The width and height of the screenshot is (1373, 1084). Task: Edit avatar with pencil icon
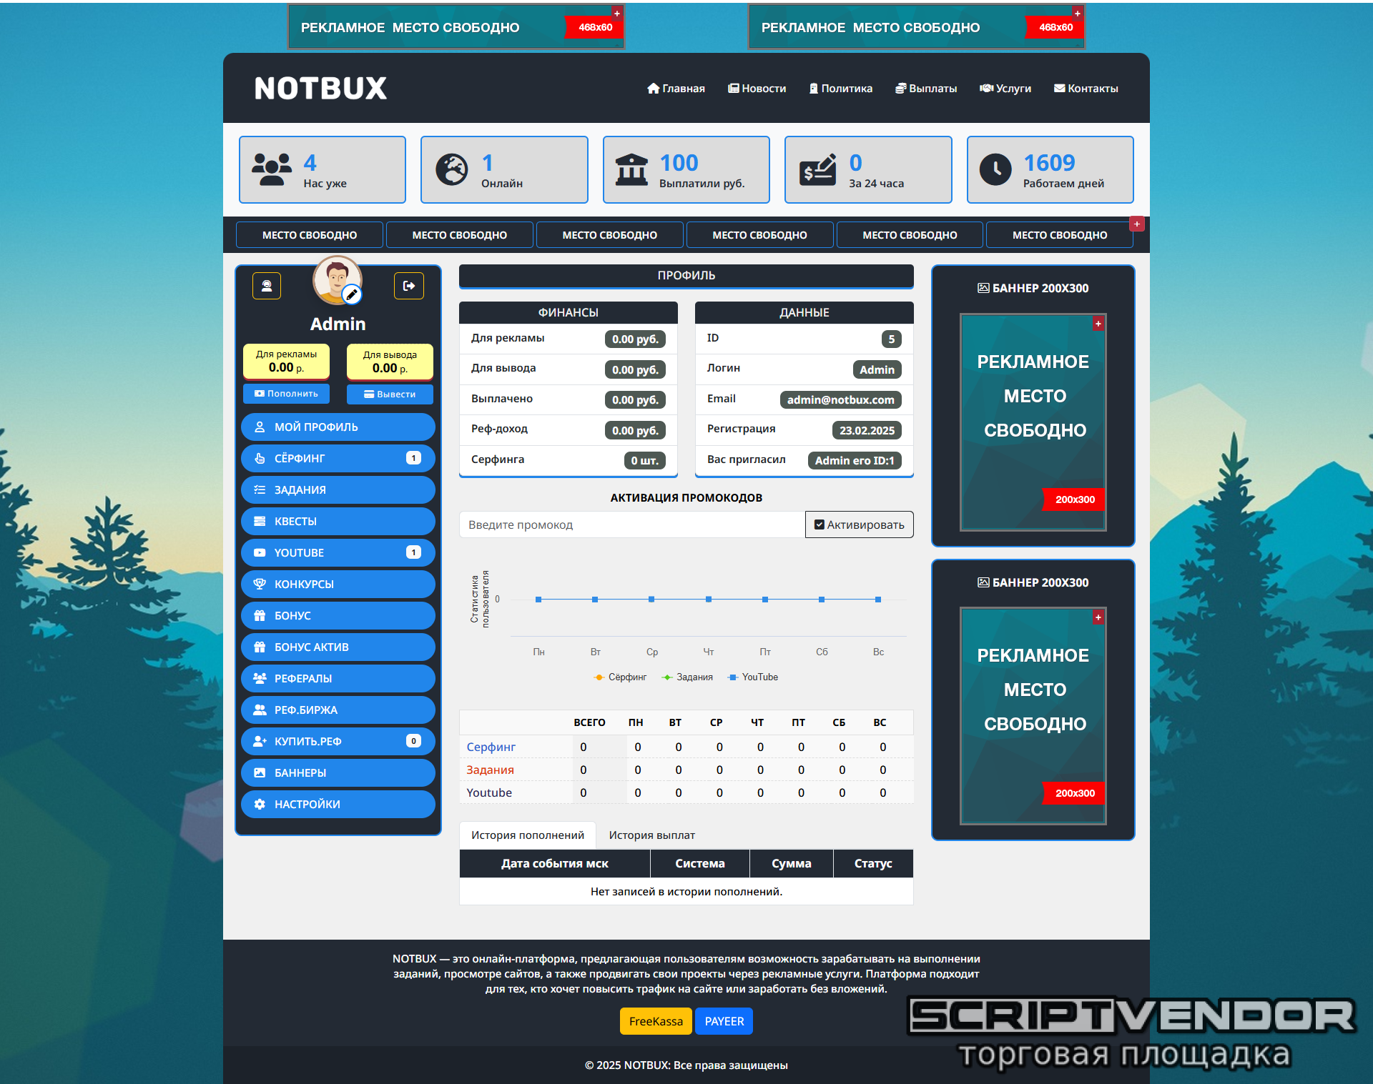tap(352, 294)
